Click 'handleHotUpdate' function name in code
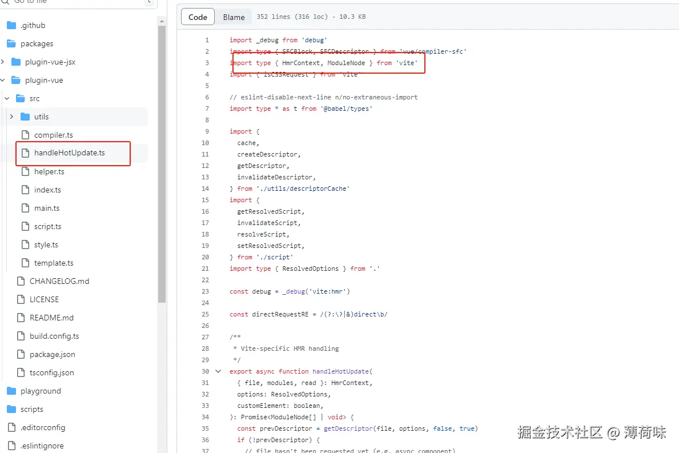This screenshot has width=679, height=453. 341,371
